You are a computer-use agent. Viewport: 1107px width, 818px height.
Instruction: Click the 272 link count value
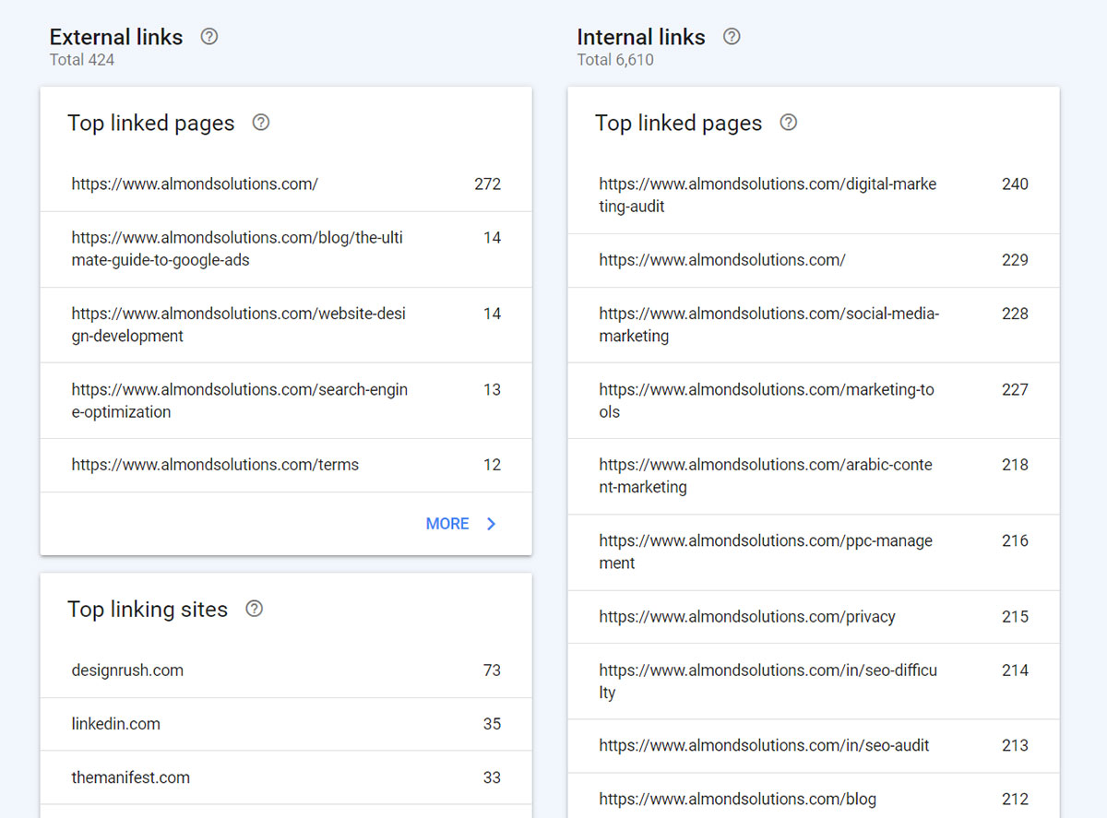point(487,184)
